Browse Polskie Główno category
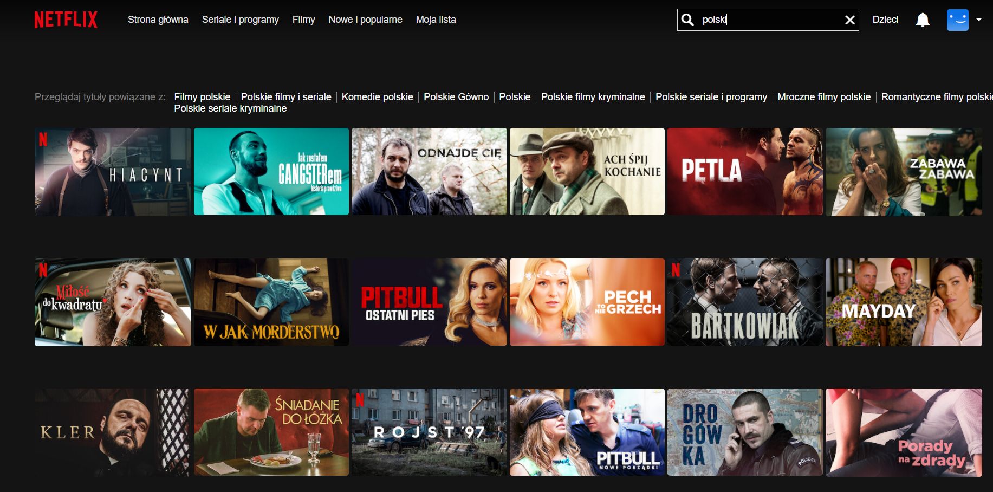 coord(456,97)
